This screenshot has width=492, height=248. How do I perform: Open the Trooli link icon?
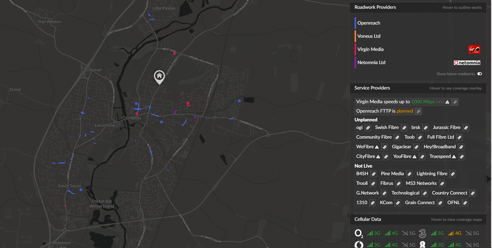coord(373,184)
